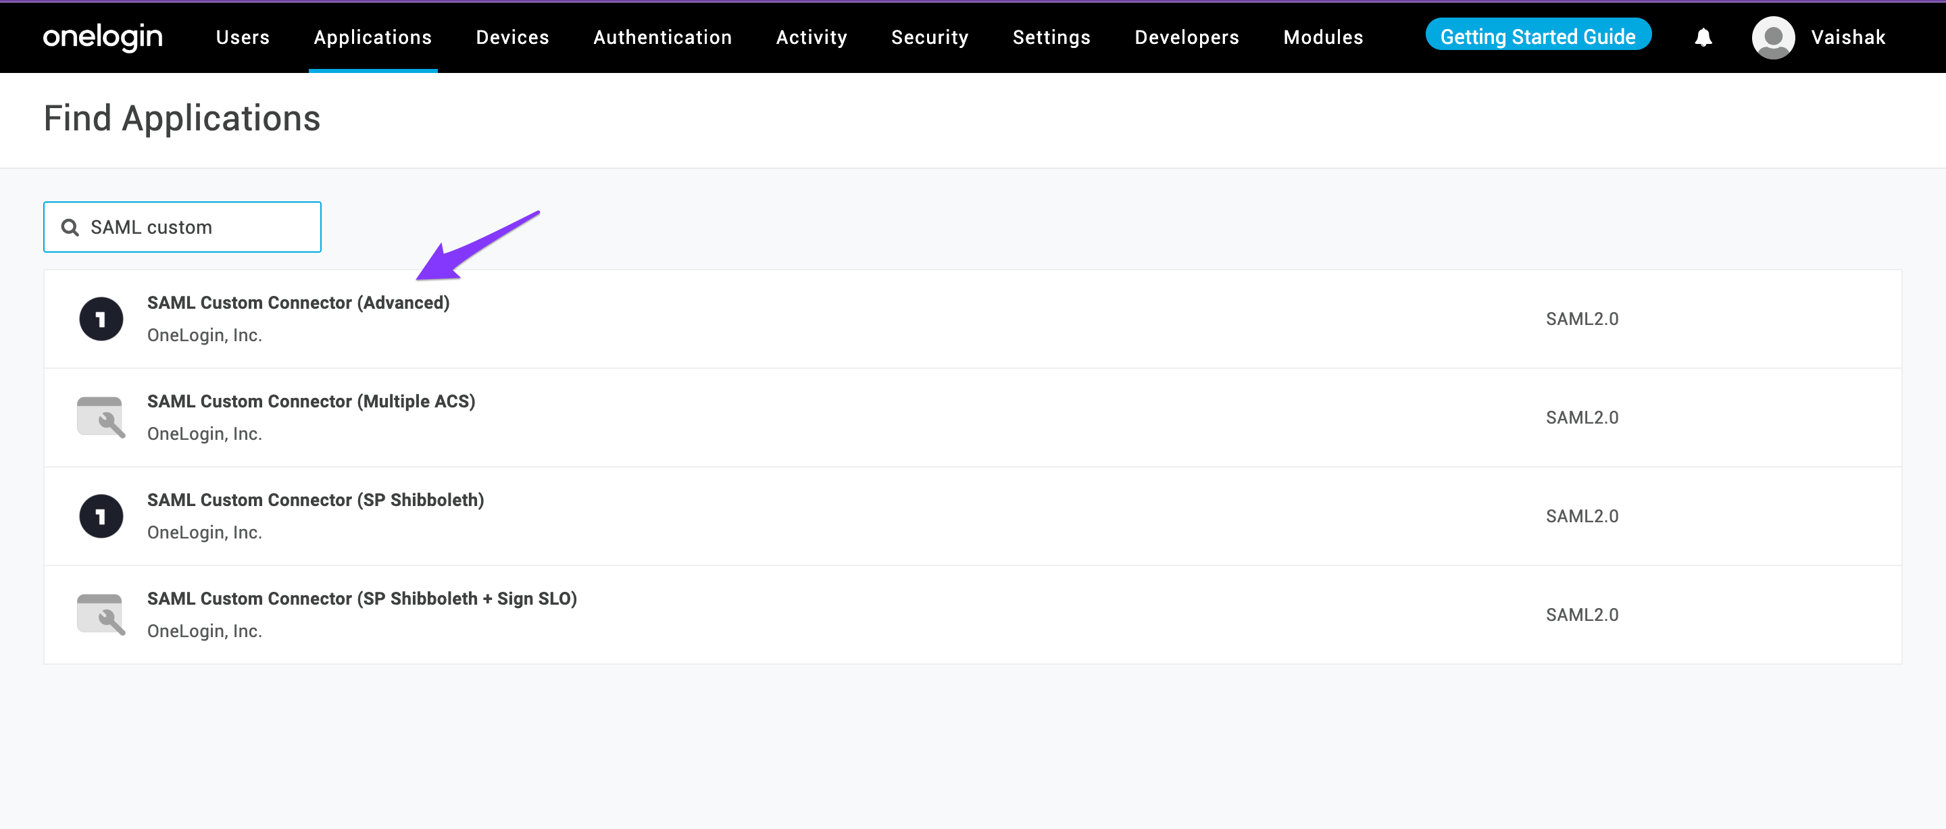
Task: Click the OneLogin logo
Action: (x=103, y=37)
